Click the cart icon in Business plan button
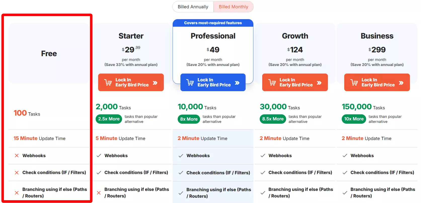Screen dimensions: 421x203 pos(354,82)
